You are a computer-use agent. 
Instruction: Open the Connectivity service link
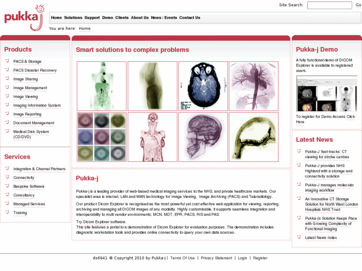tap(23, 178)
